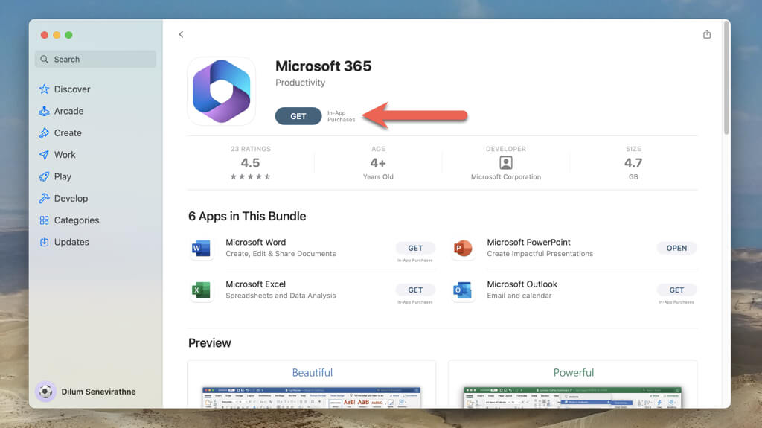Click the Discover star icon
The width and height of the screenshot is (762, 428).
pyautogui.click(x=44, y=89)
